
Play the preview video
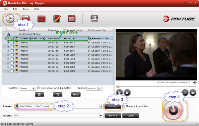119,93
